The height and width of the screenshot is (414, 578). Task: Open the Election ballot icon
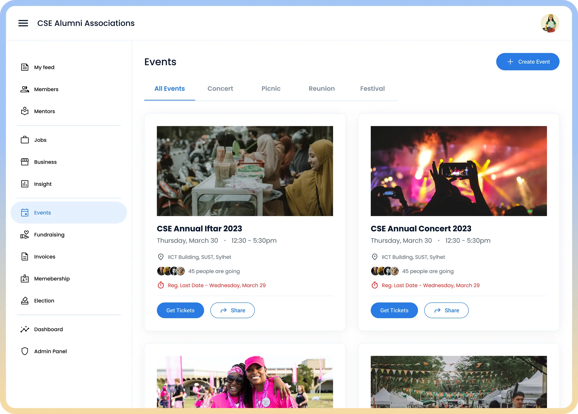[x=25, y=301]
